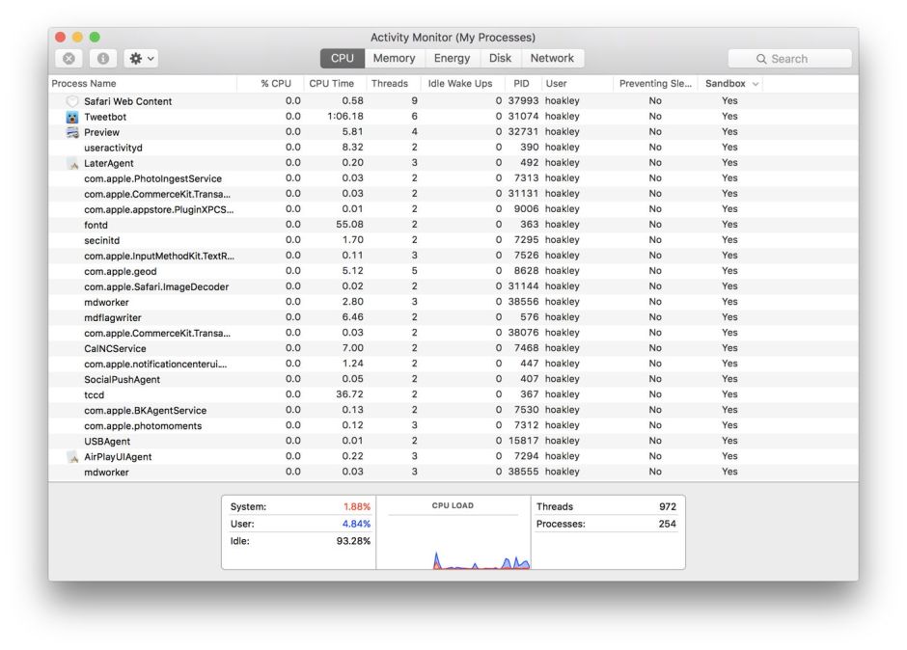Switch to the Network tab
Viewport: 907px width, 650px height.
point(552,58)
